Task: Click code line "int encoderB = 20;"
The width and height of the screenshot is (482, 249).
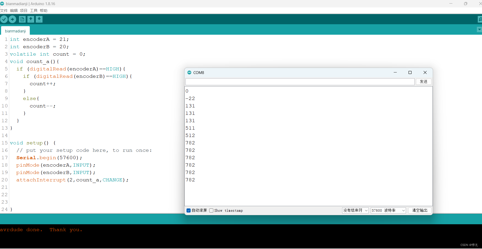Action: click(39, 47)
